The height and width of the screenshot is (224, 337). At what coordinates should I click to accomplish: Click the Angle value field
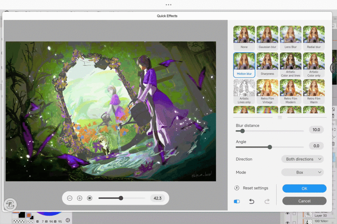[316, 146]
